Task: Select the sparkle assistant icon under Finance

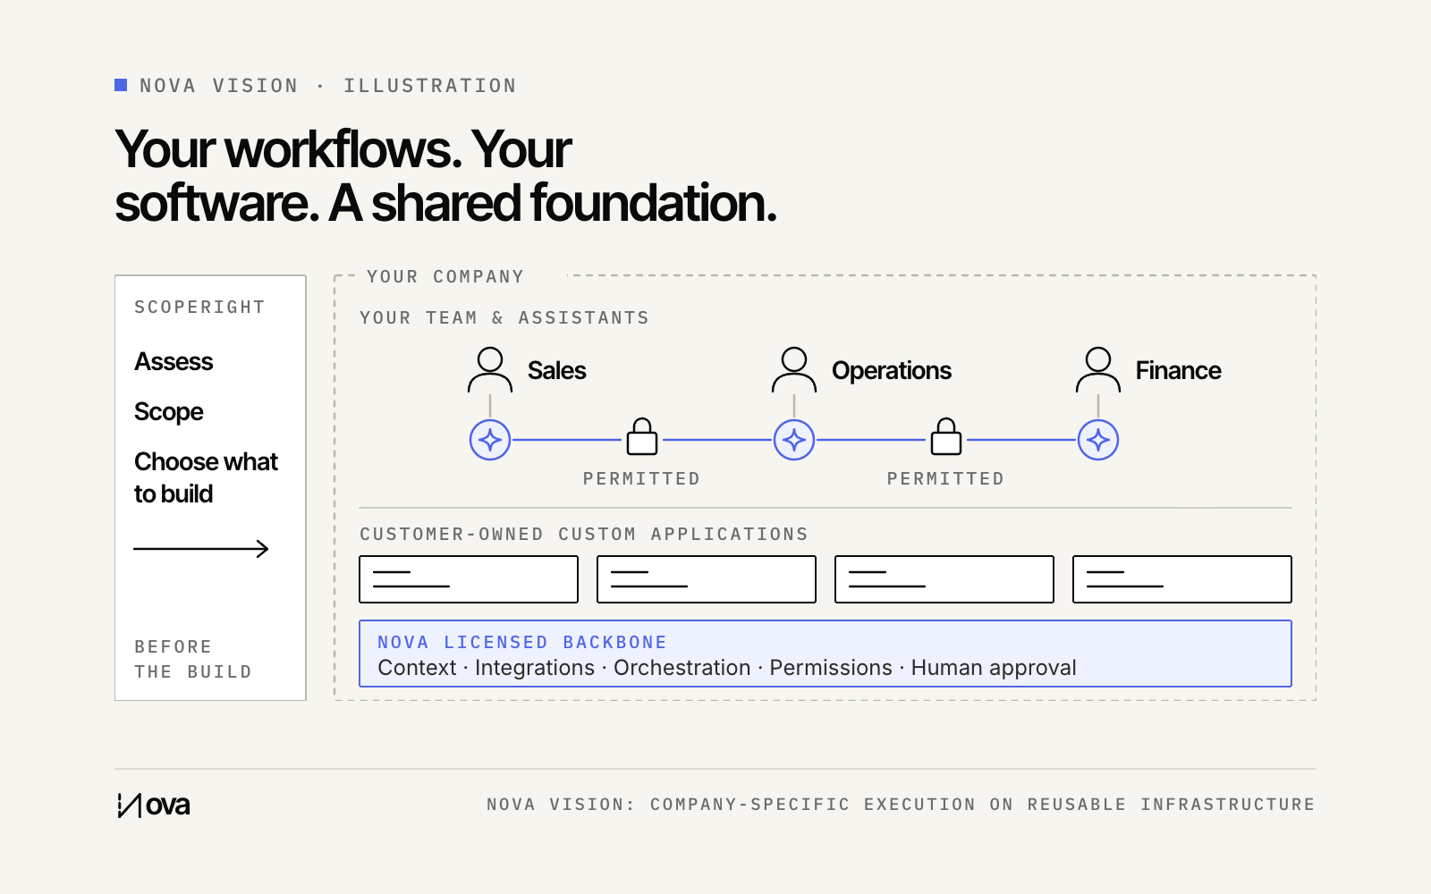Action: (1098, 440)
